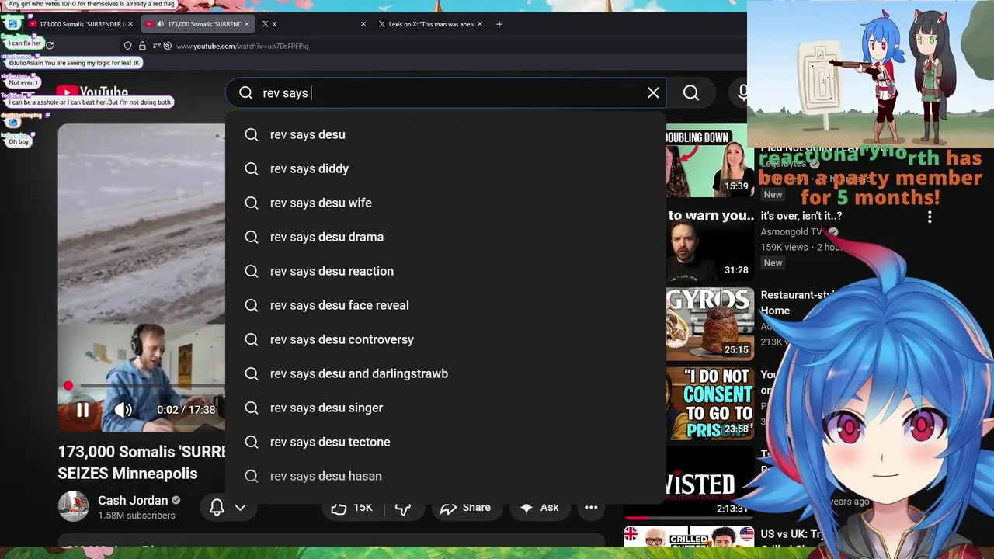
Task: Open the Asmongold 31:28 video thumbnail
Action: coord(710,244)
